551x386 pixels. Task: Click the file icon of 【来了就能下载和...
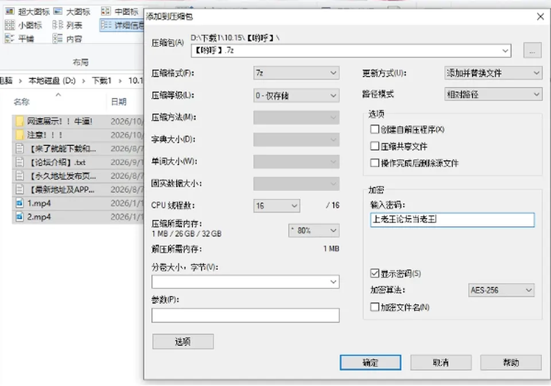[20, 149]
